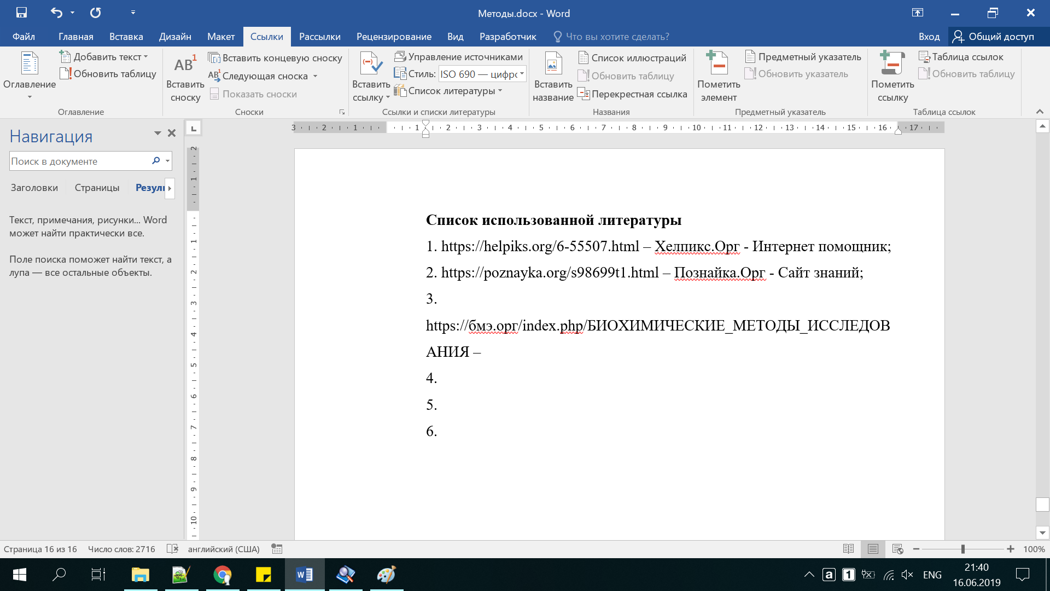The height and width of the screenshot is (591, 1050).
Task: Click the zoom in plus button
Action: click(1010, 549)
